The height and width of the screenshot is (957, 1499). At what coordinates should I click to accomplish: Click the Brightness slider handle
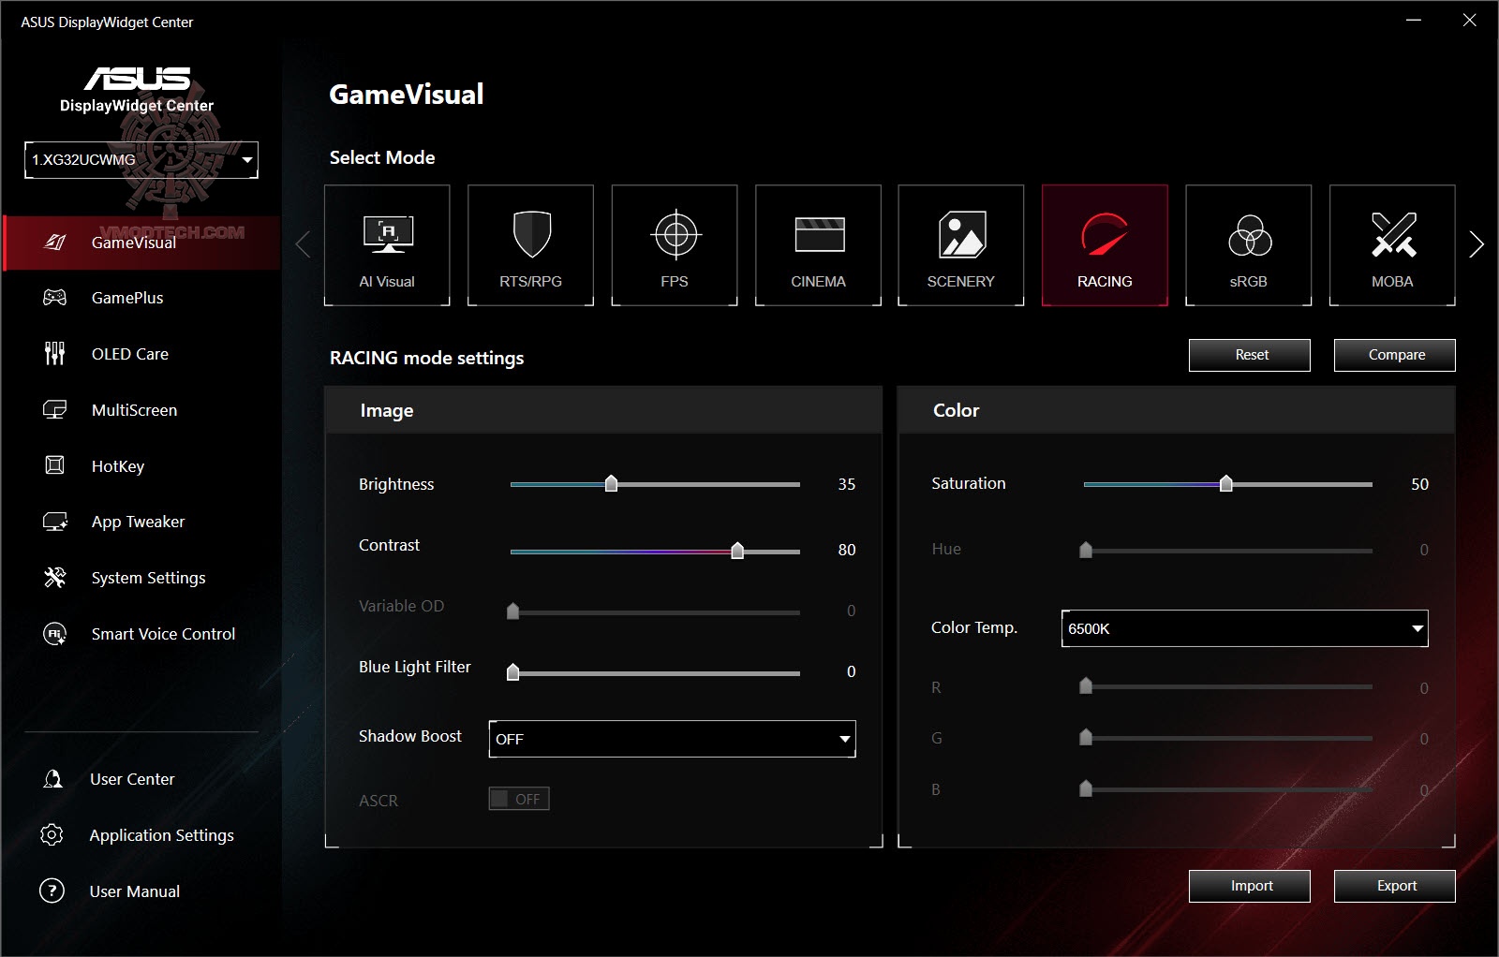click(x=612, y=483)
